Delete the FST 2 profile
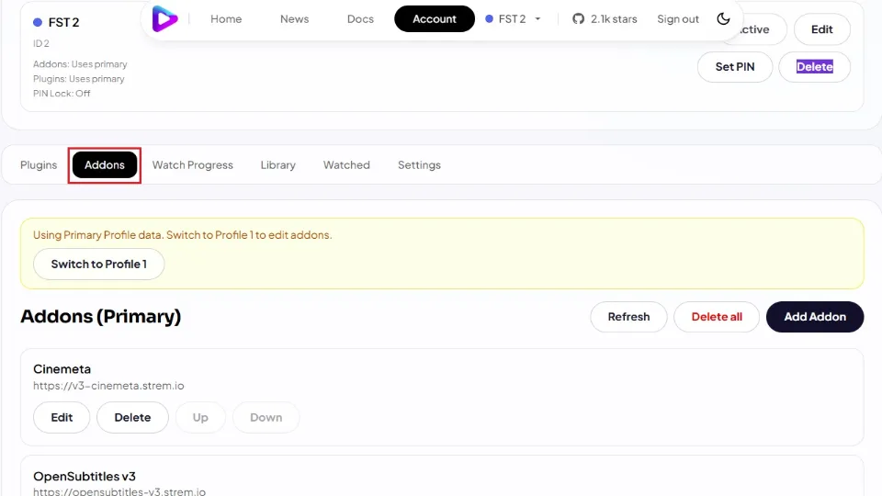Viewport: 882px width, 496px height. (815, 67)
